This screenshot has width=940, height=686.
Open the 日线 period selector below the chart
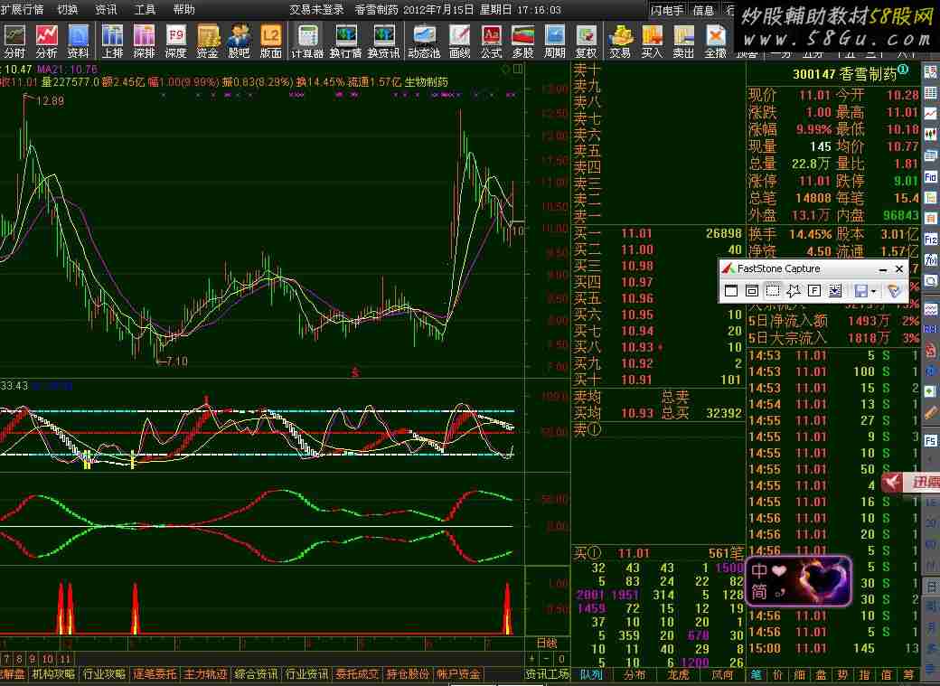pyautogui.click(x=547, y=643)
